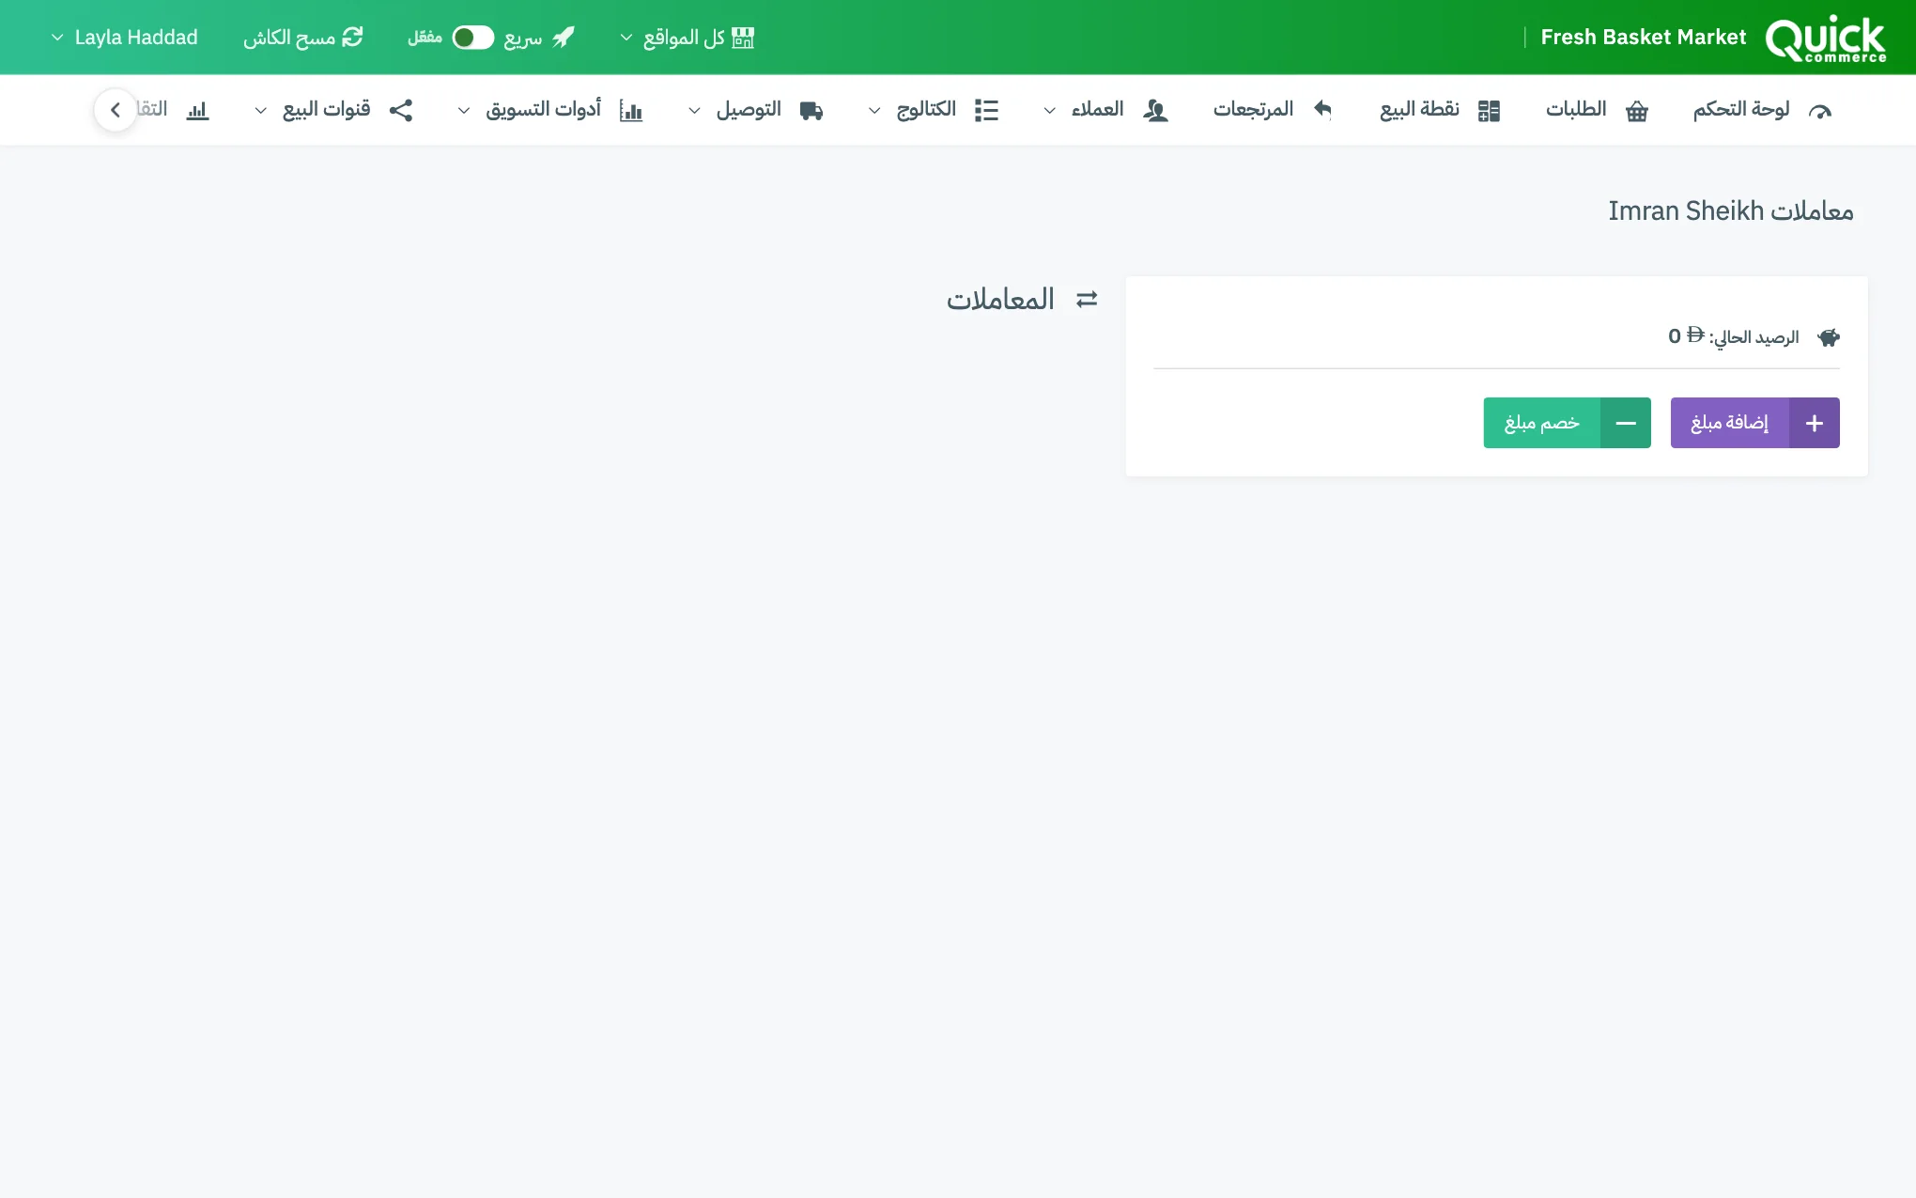Click the minus icon on deduct amount
This screenshot has width=1916, height=1198.
coord(1626,423)
